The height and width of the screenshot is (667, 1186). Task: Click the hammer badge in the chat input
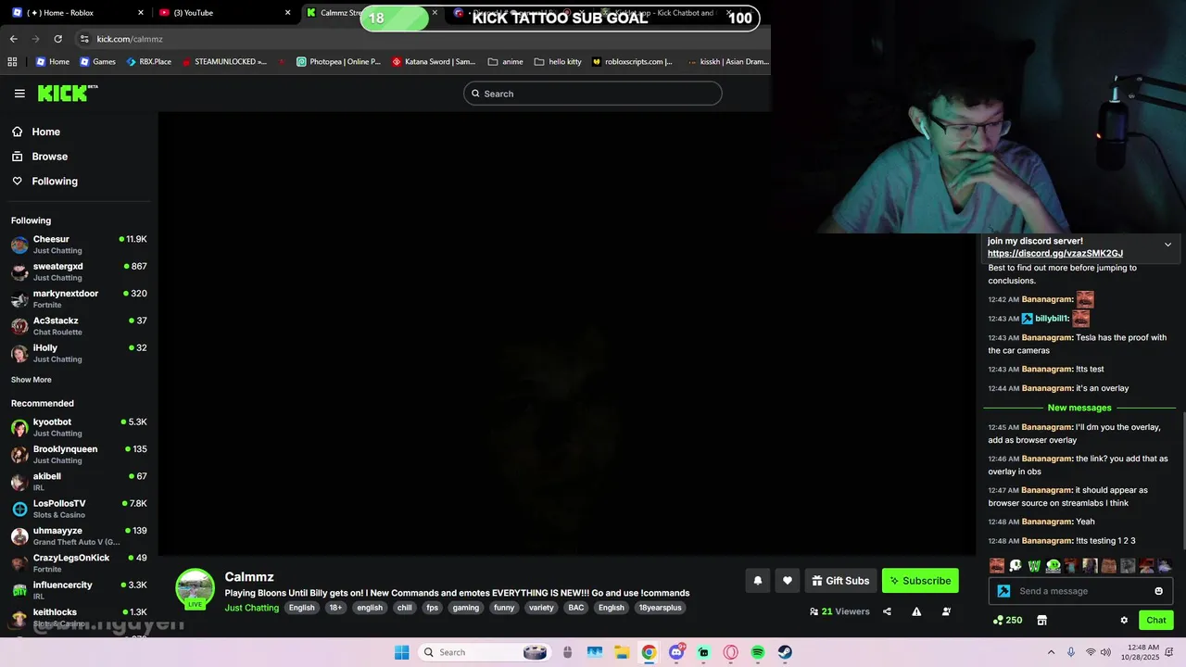[1003, 591]
